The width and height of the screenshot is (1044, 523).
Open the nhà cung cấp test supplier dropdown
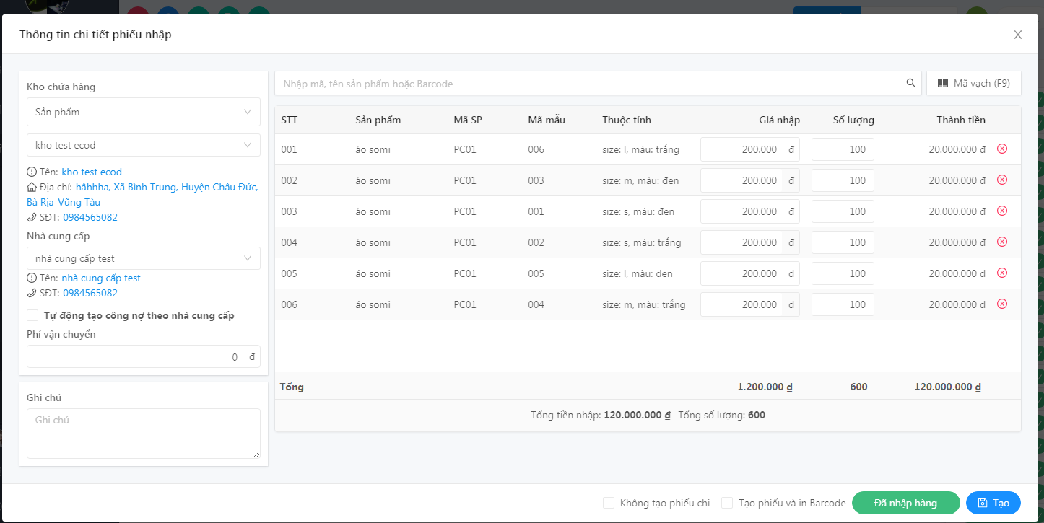click(144, 258)
